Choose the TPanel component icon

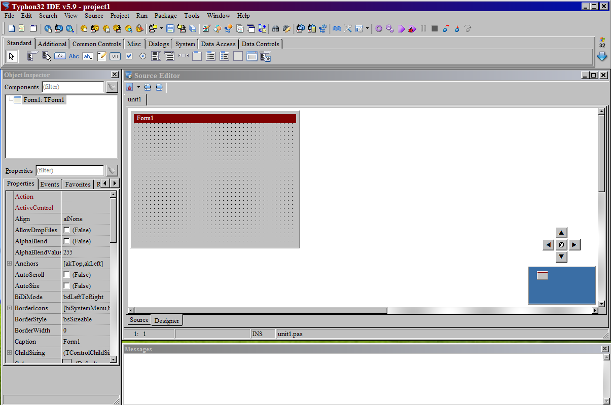click(x=238, y=56)
